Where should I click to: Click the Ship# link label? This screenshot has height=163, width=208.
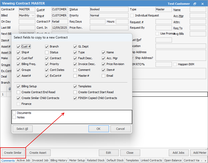40,16
